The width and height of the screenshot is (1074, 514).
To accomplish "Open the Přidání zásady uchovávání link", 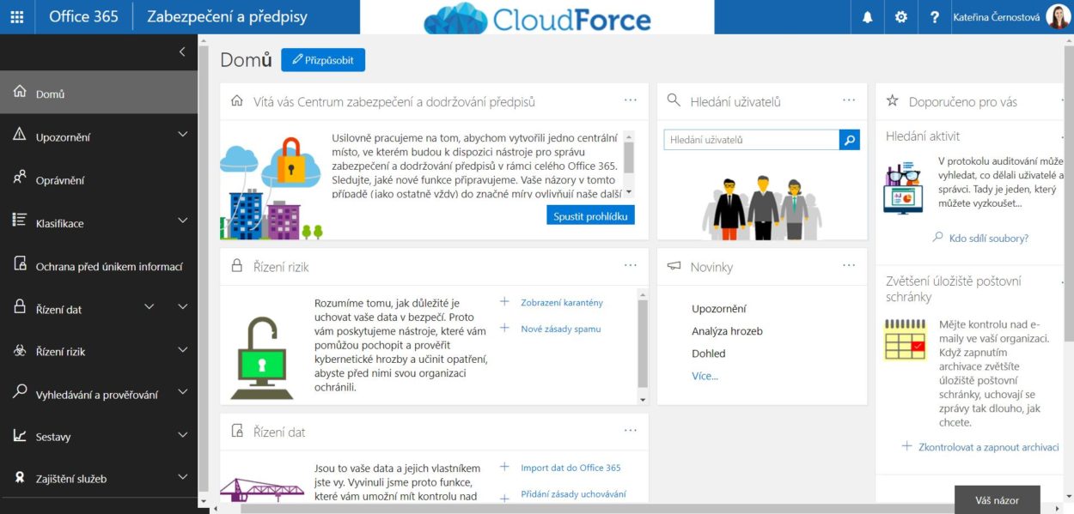I will [573, 493].
